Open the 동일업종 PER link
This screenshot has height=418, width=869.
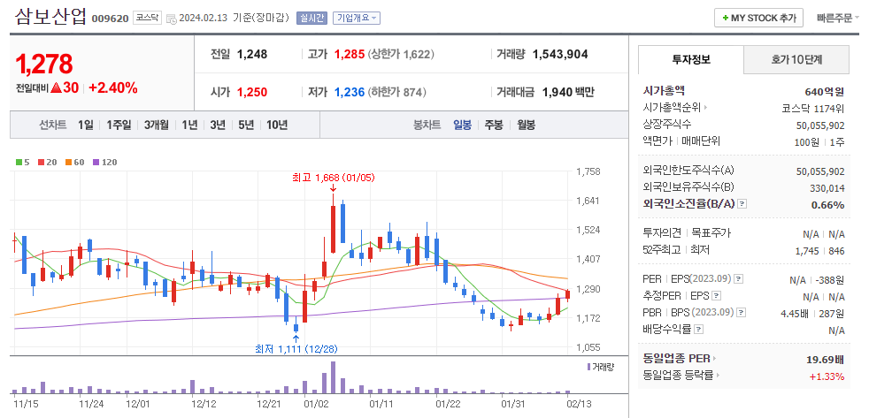point(679,359)
